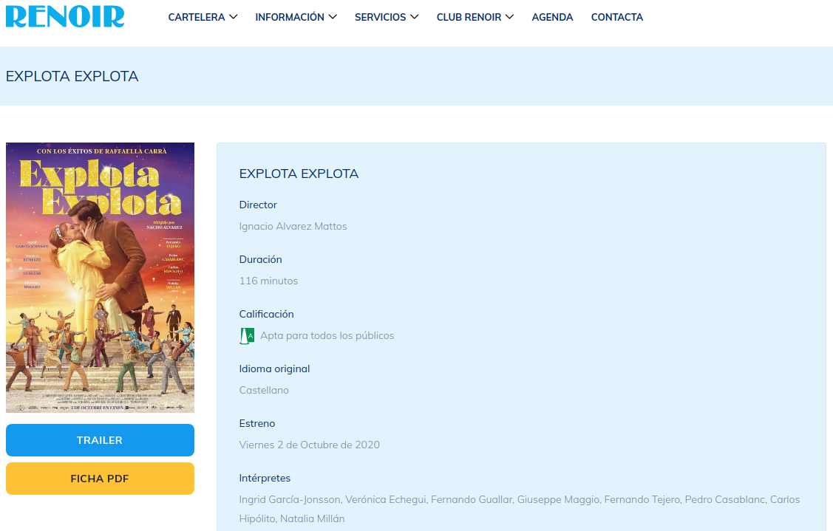This screenshot has height=531, width=833.
Task: Click the duration 116 minutos
Action: tap(268, 281)
